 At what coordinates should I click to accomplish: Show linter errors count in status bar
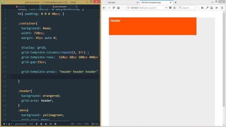5,124
